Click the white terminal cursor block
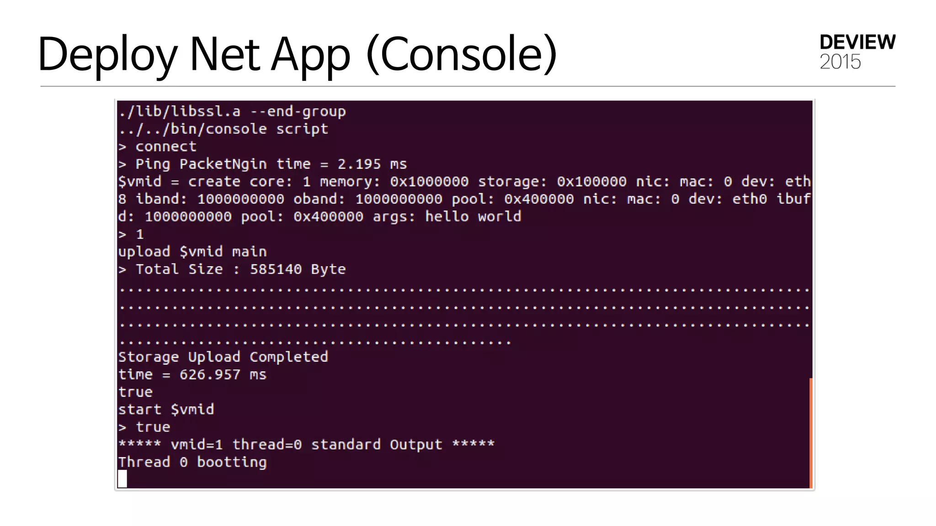The width and height of the screenshot is (936, 526). 122,479
